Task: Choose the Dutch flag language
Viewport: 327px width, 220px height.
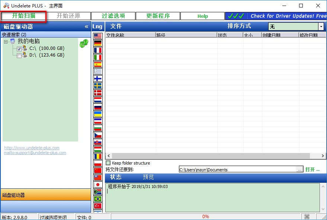Action: tap(98, 100)
